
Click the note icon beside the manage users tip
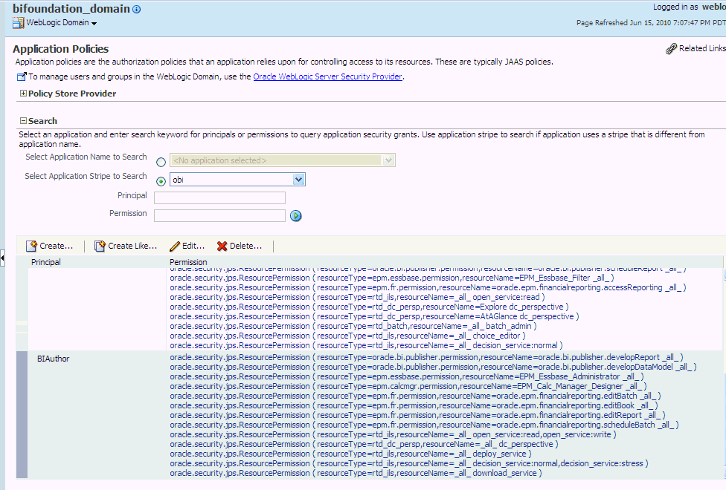click(21, 76)
